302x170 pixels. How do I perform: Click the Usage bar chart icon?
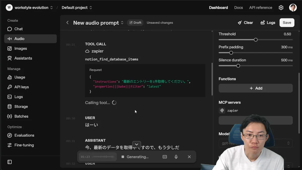[x=10, y=77]
